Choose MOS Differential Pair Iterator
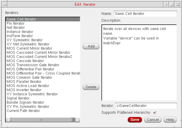 pyautogui.click(x=43, y=69)
